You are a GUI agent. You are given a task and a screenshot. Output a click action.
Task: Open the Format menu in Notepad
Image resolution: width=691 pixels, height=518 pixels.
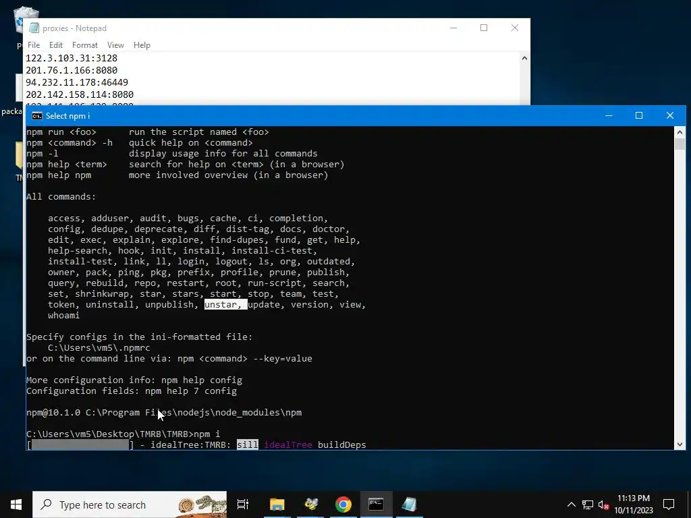point(84,45)
